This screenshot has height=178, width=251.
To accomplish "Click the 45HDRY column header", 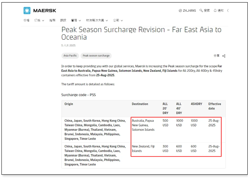I will [x=196, y=104].
